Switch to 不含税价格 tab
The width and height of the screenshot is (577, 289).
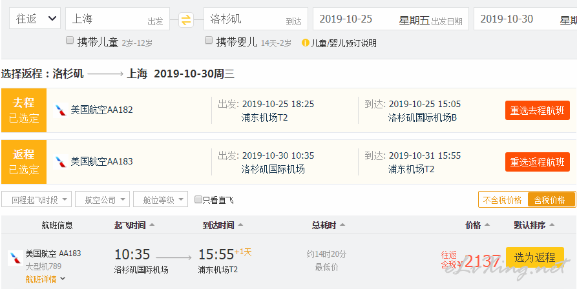tap(503, 200)
